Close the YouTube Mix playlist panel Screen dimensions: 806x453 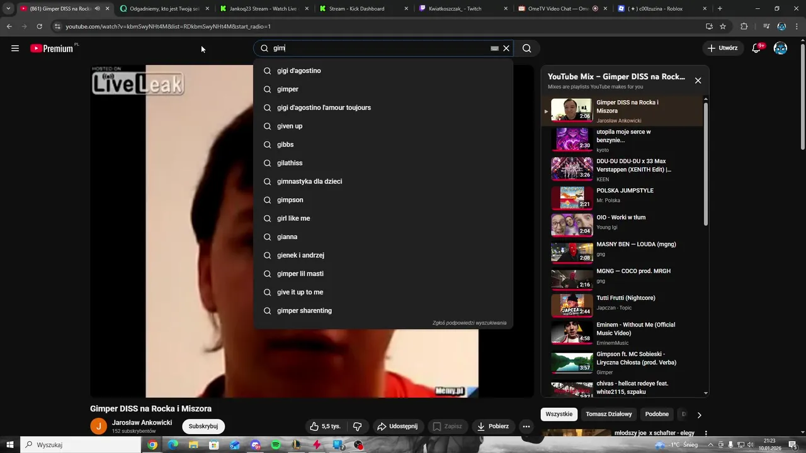click(x=698, y=81)
